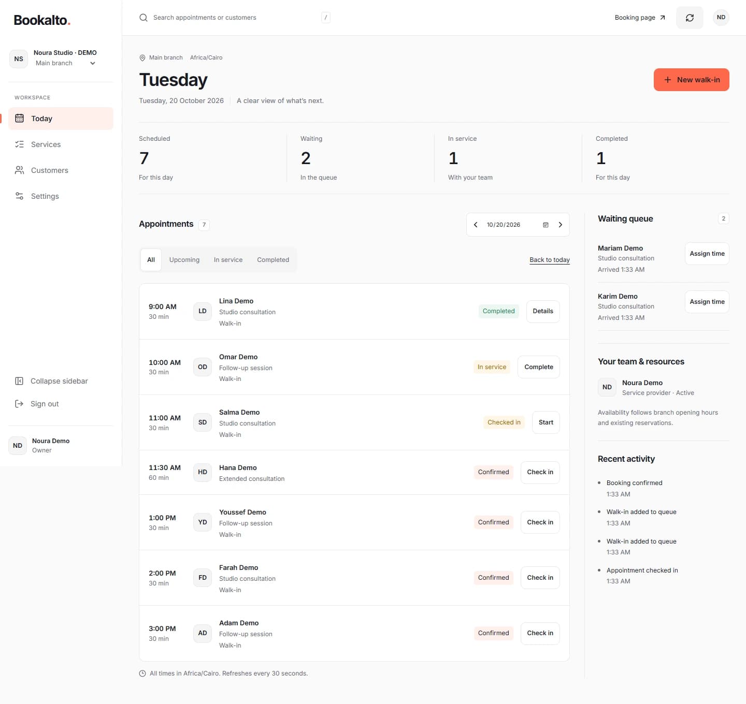The image size is (746, 704).
Task: Go to the next day arrow
Action: (x=560, y=225)
